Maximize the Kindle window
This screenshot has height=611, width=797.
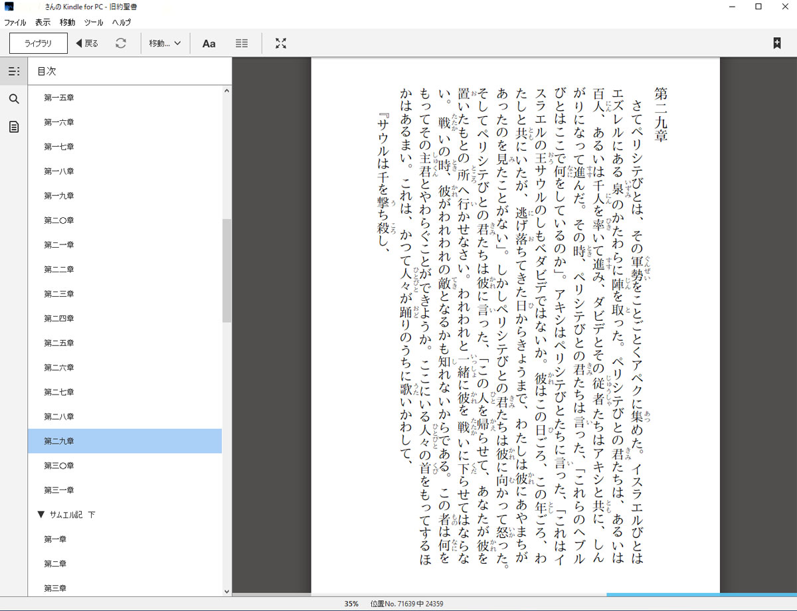click(758, 7)
